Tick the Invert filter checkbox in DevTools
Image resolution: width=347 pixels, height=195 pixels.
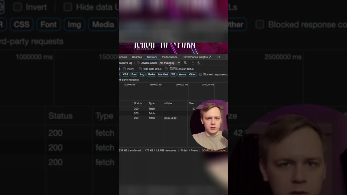point(124,69)
